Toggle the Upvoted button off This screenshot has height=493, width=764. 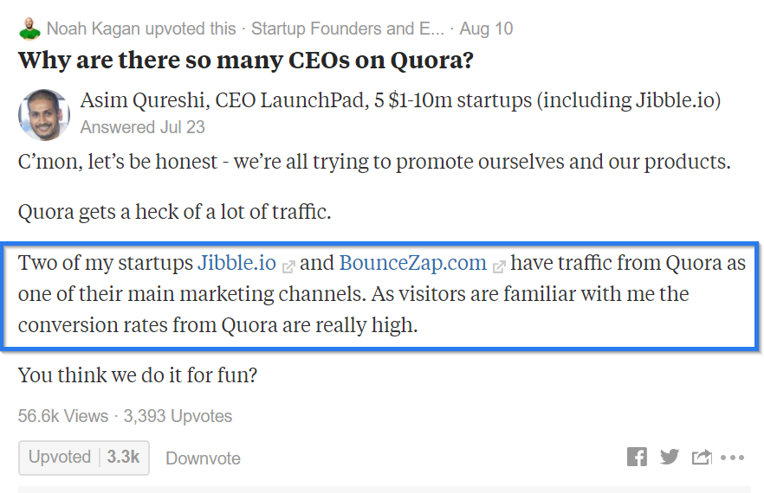(x=84, y=458)
